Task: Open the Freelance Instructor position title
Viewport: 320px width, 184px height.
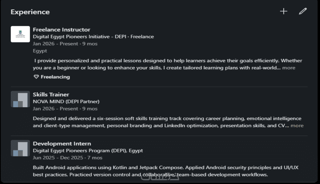Action: point(62,30)
